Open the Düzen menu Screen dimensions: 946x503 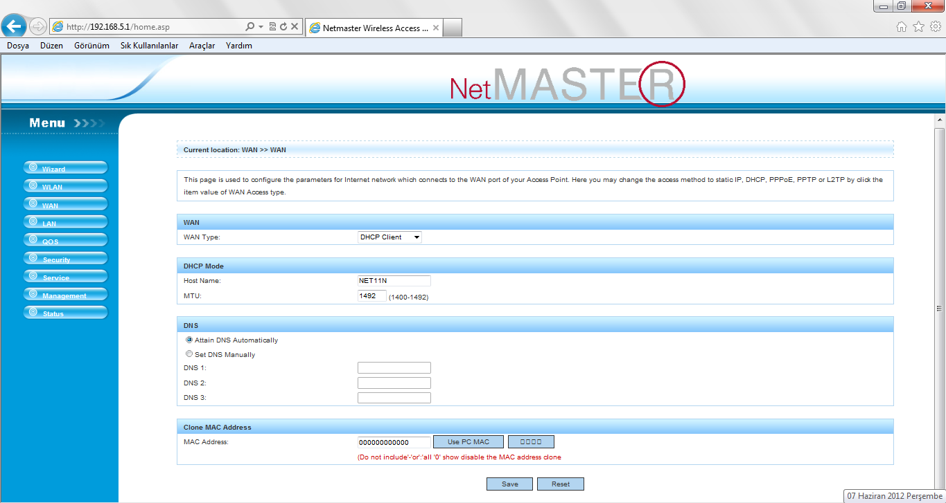pos(51,46)
